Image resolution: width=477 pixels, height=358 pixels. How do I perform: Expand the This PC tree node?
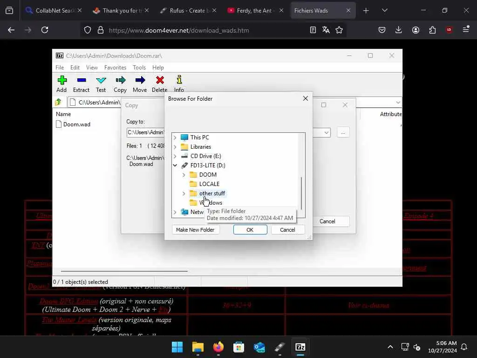click(x=175, y=138)
